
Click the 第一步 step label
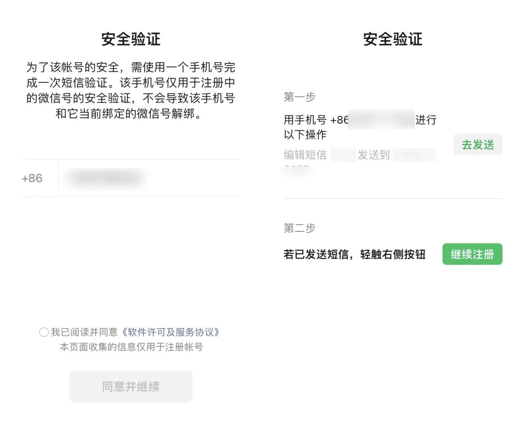(299, 97)
